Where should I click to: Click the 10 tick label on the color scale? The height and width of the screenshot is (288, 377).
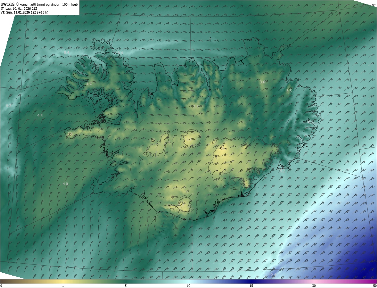click(188, 286)
